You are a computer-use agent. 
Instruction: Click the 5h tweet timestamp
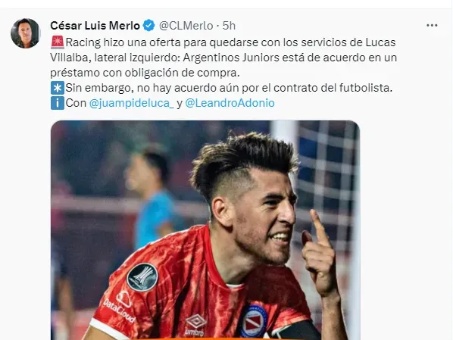click(229, 26)
